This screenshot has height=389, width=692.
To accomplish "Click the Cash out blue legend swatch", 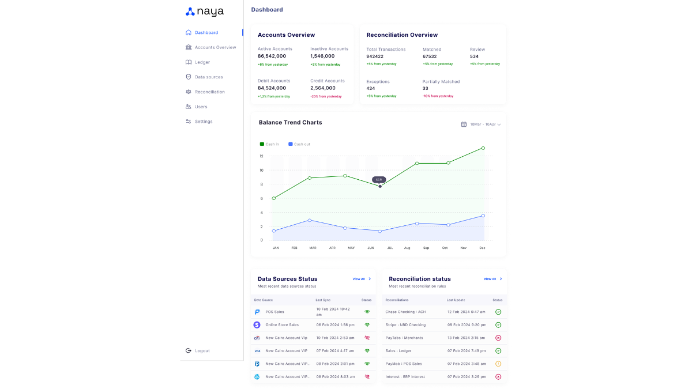I will tap(291, 144).
